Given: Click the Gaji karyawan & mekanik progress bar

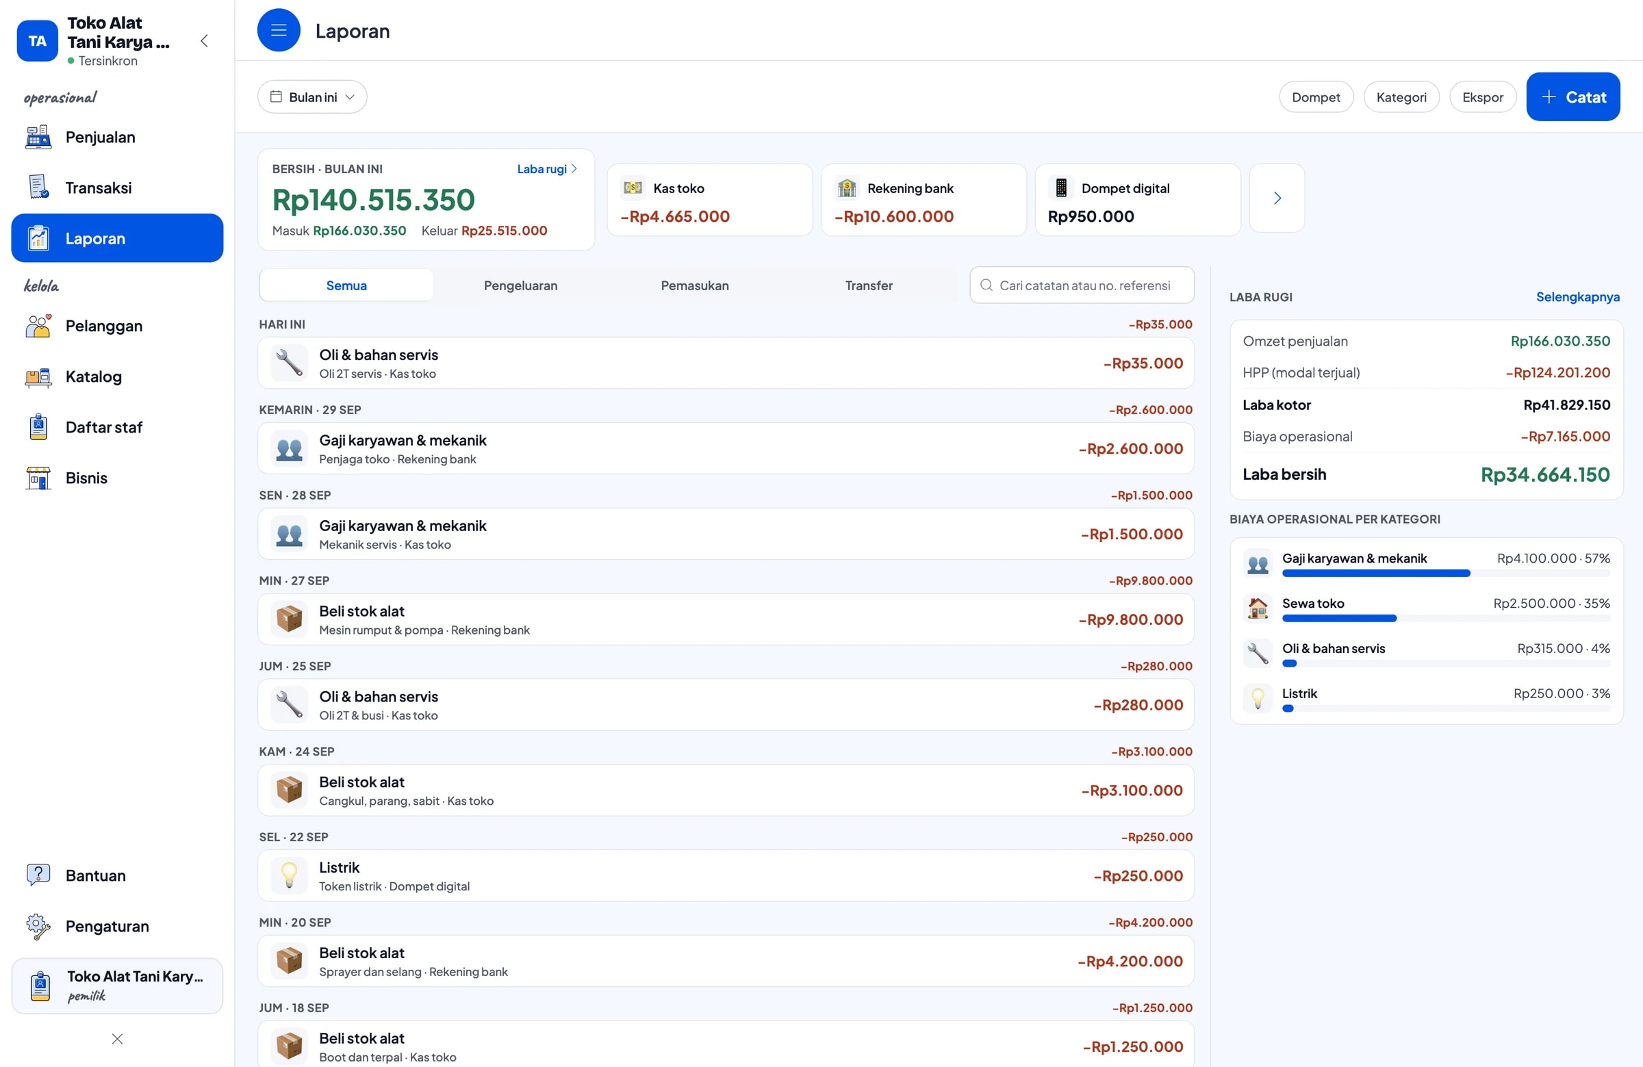Looking at the screenshot, I should pyautogui.click(x=1446, y=574).
